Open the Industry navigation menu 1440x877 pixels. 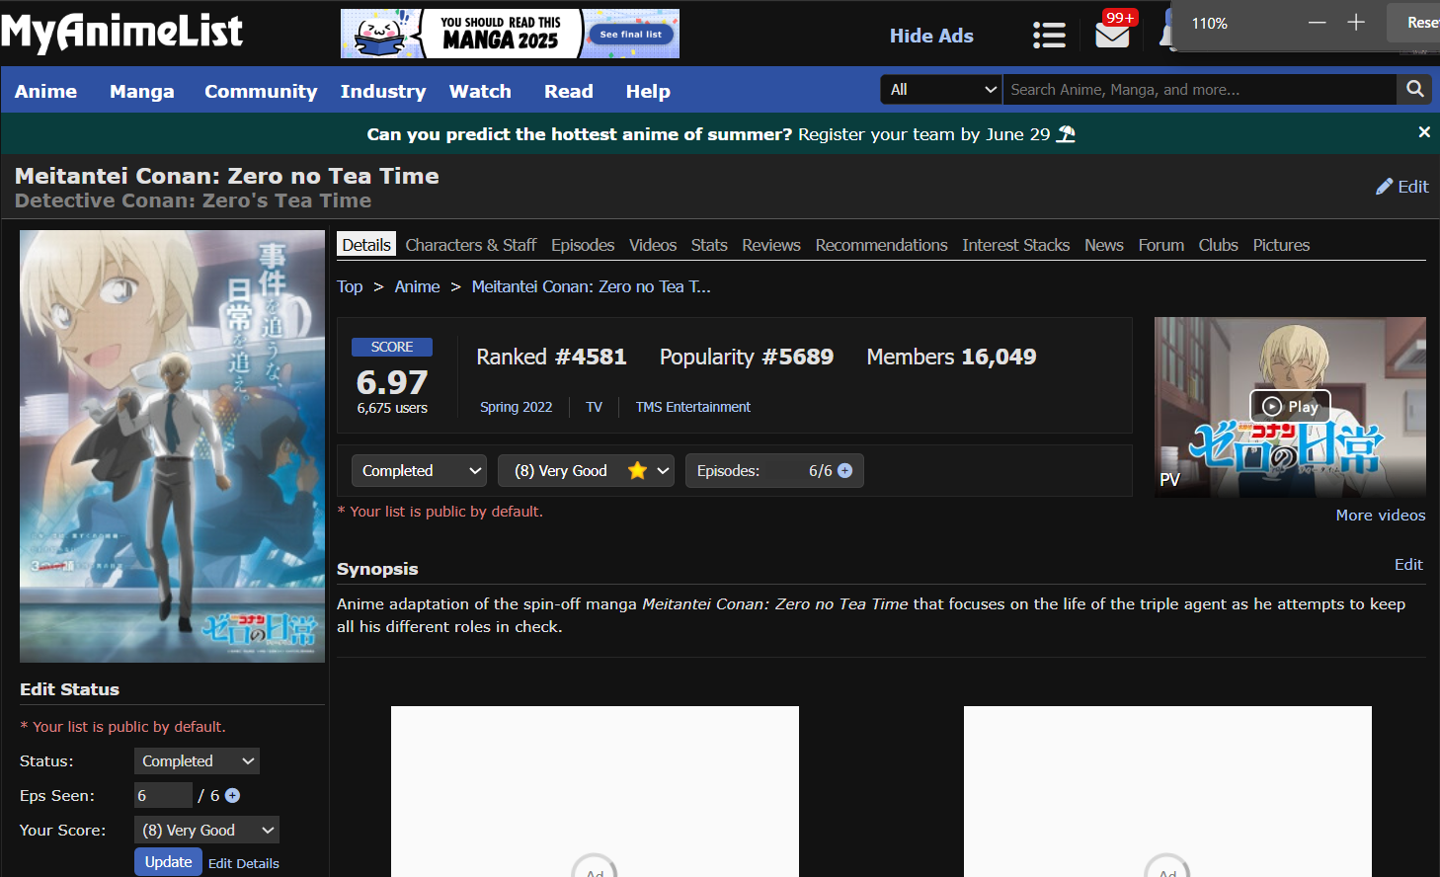383,91
